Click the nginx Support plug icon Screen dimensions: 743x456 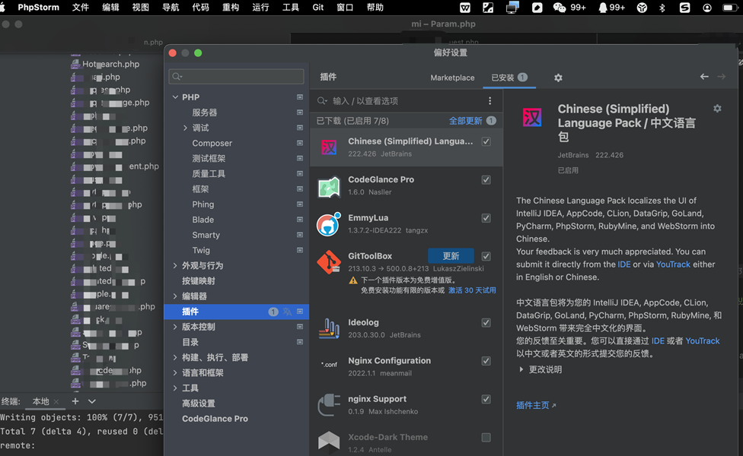(329, 405)
